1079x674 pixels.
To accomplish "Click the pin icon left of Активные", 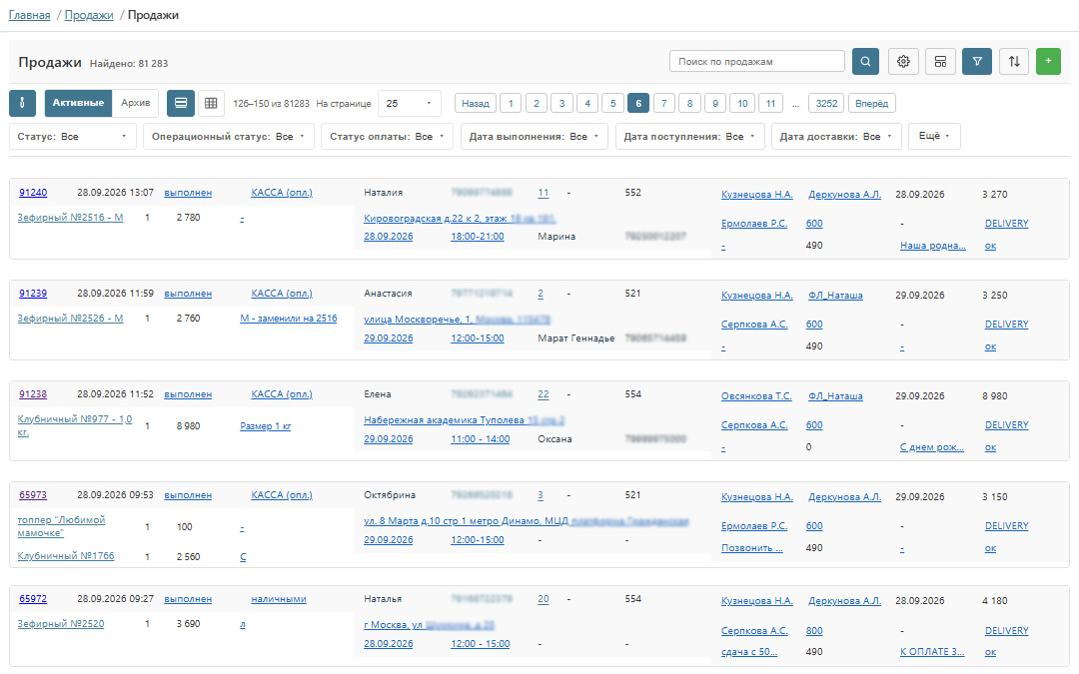I will (22, 103).
